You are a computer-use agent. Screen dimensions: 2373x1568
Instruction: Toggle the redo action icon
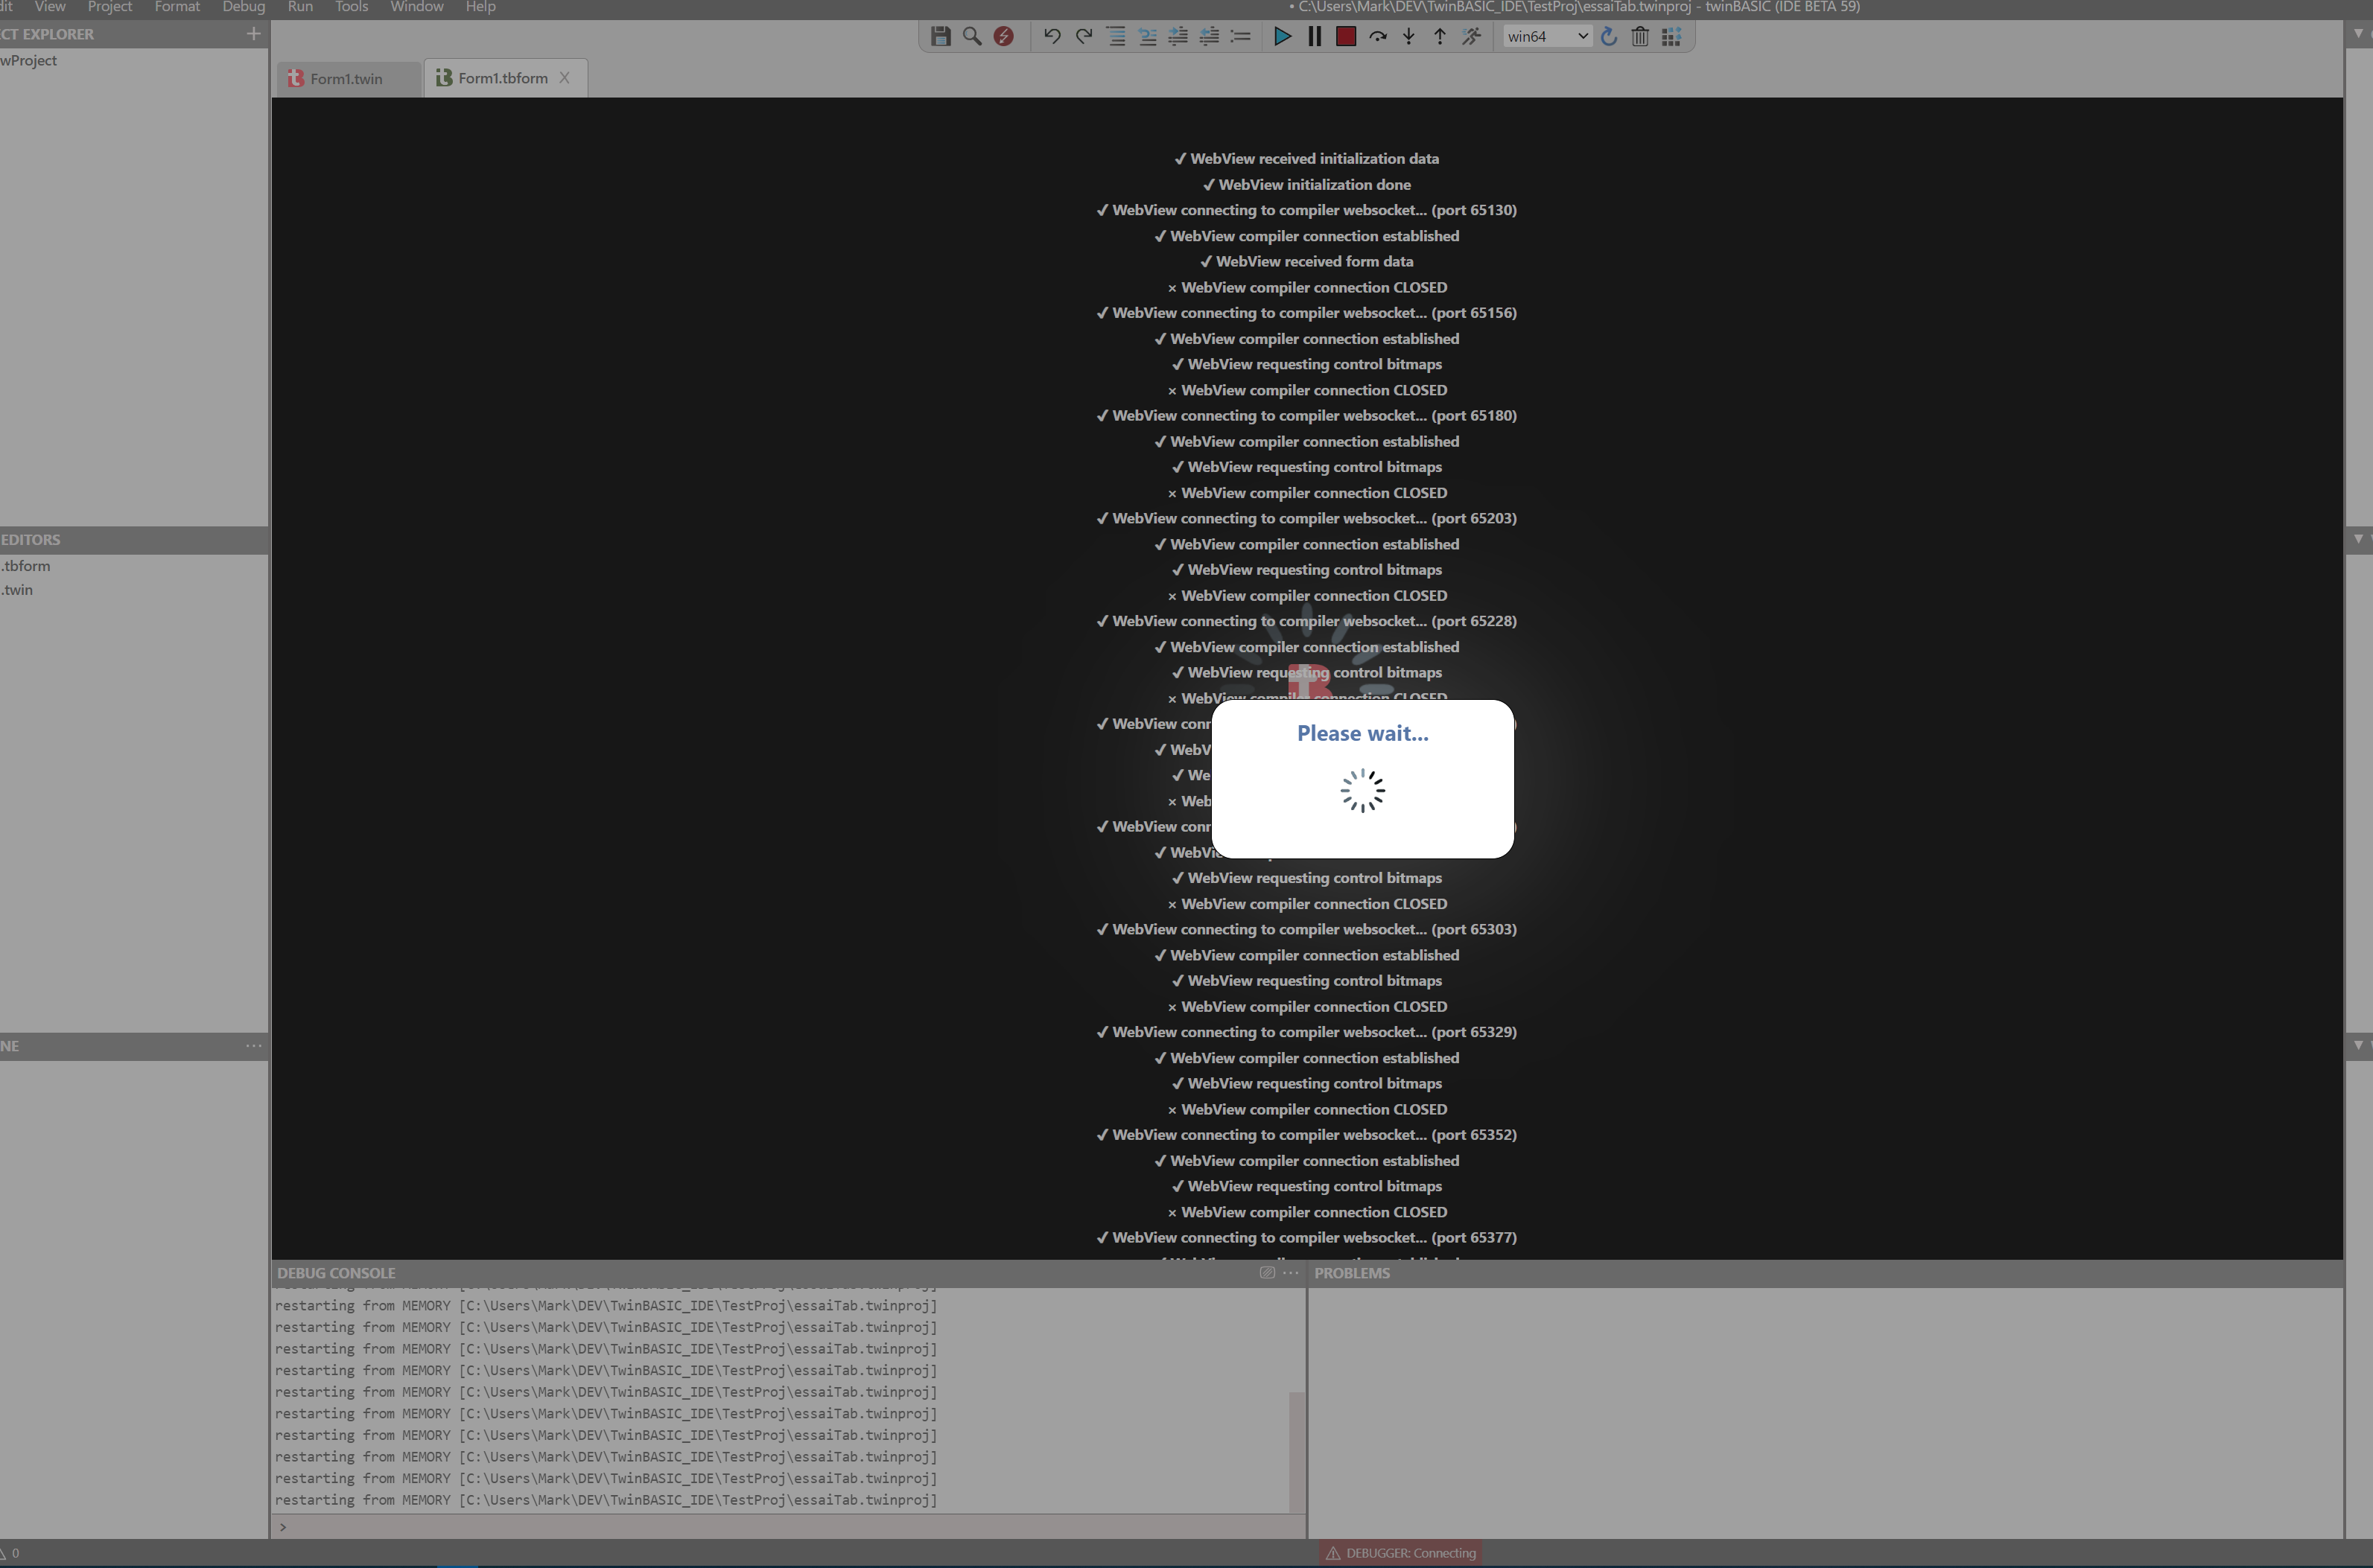tap(1084, 36)
